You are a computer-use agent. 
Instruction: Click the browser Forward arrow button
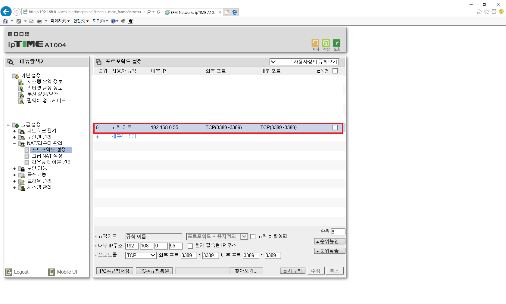coord(17,12)
